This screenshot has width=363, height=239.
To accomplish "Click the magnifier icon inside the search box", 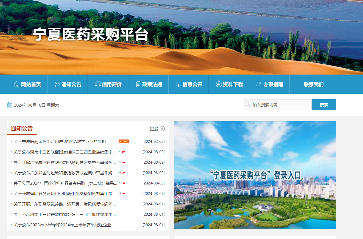I will pos(248,104).
